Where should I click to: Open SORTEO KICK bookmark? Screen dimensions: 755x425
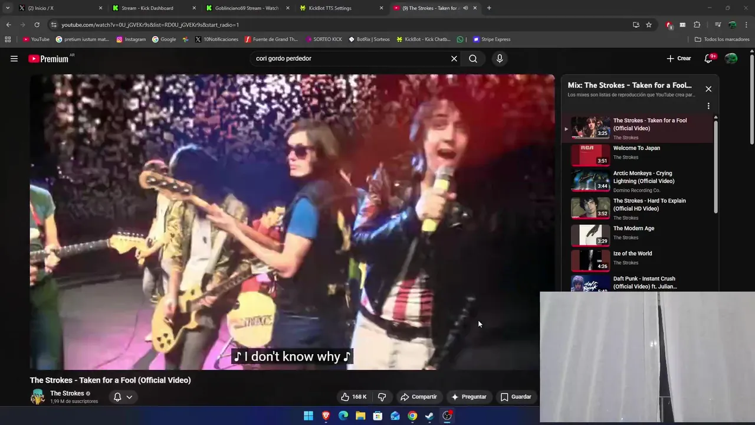click(x=324, y=40)
